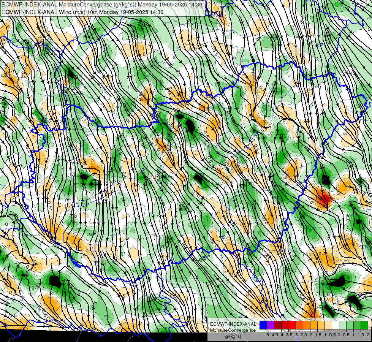Click the -4 tick label in legend
This screenshot has width=372, height=342.
[281, 335]
